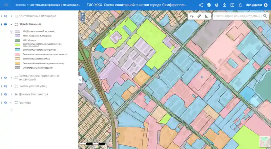Viewport: 271px width, 149px height.
Task: Click the МБУ «Город» green swatch
Action: 18,40
